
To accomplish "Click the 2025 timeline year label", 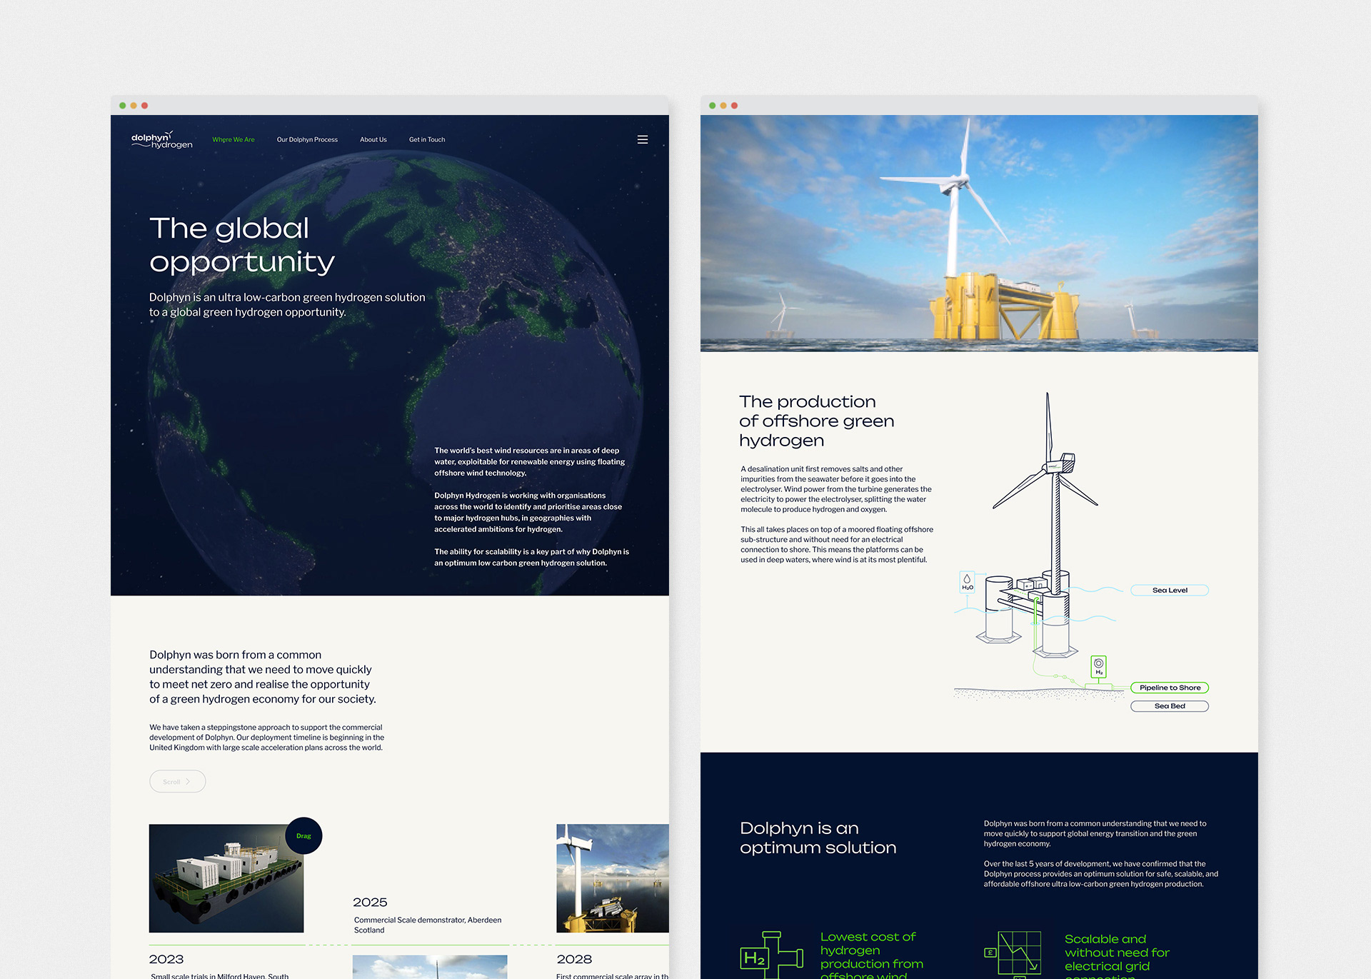I will click(x=370, y=903).
